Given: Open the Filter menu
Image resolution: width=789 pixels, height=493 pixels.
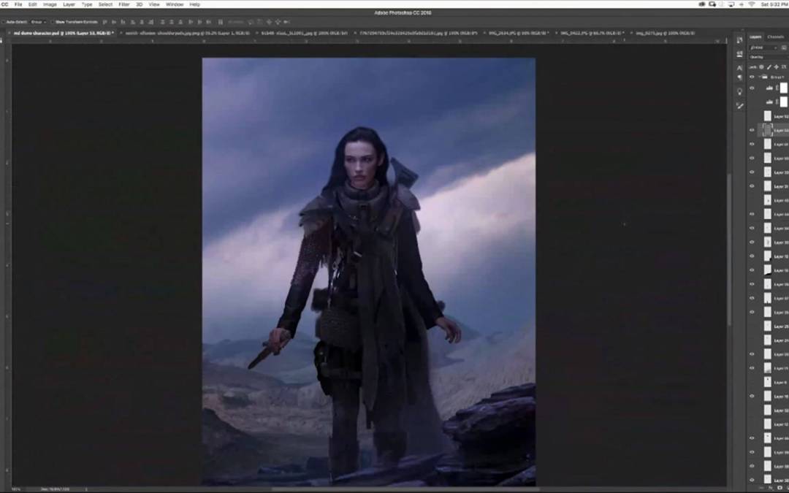Looking at the screenshot, I should tap(124, 4).
